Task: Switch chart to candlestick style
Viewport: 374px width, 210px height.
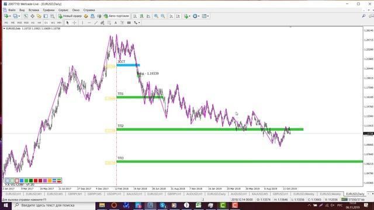Action: 141,16
